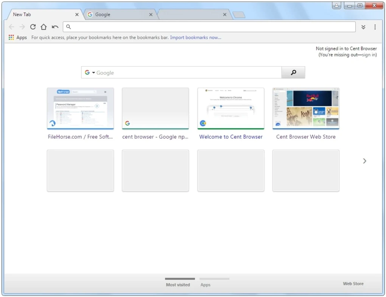Click Cent Browser Web Store title

306,137
